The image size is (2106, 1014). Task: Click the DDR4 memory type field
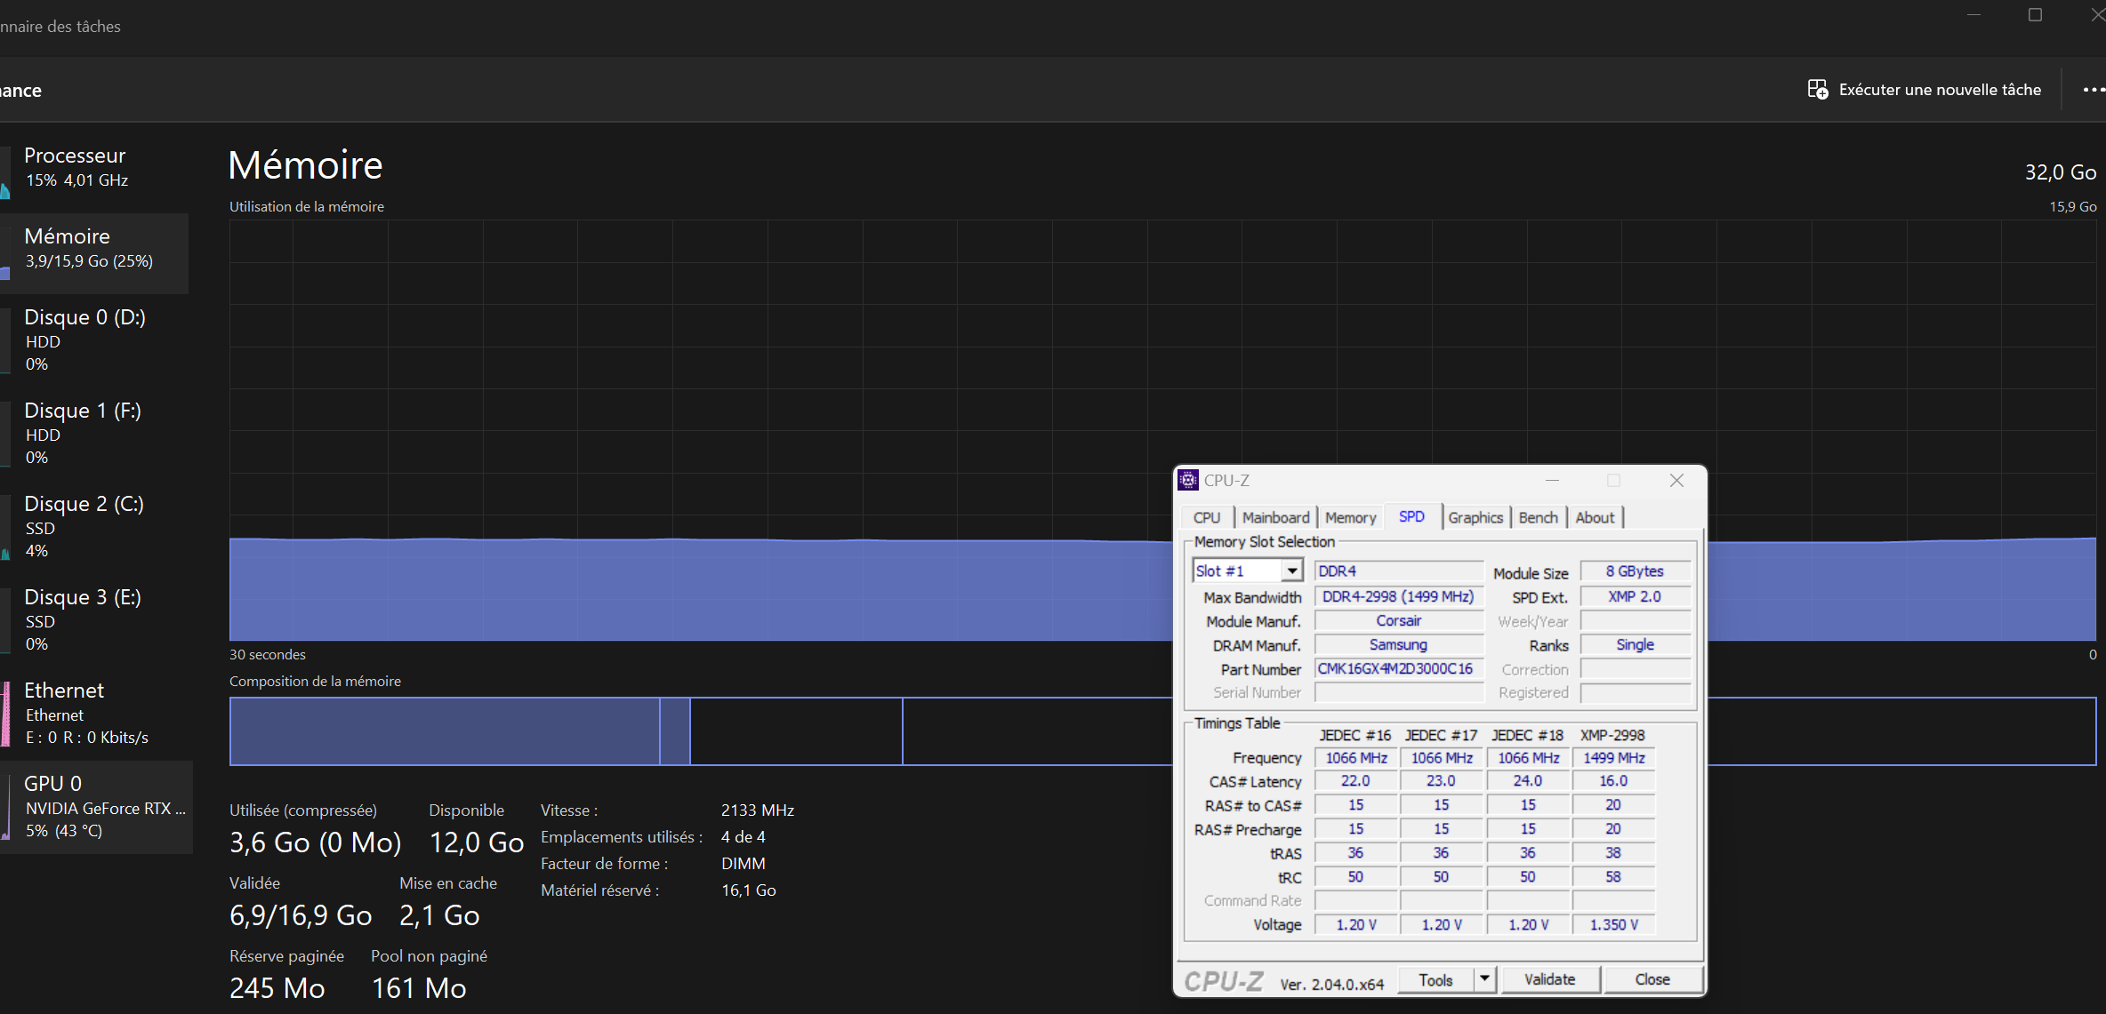[x=1397, y=571]
